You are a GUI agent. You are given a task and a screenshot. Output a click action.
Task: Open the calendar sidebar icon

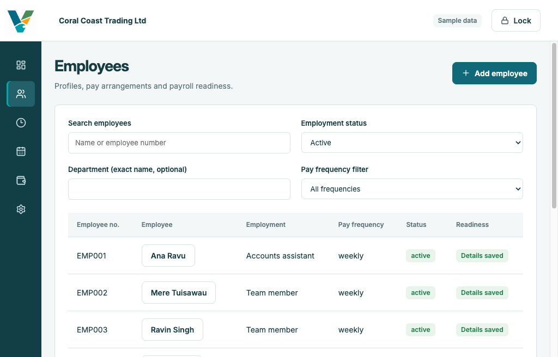click(21, 151)
